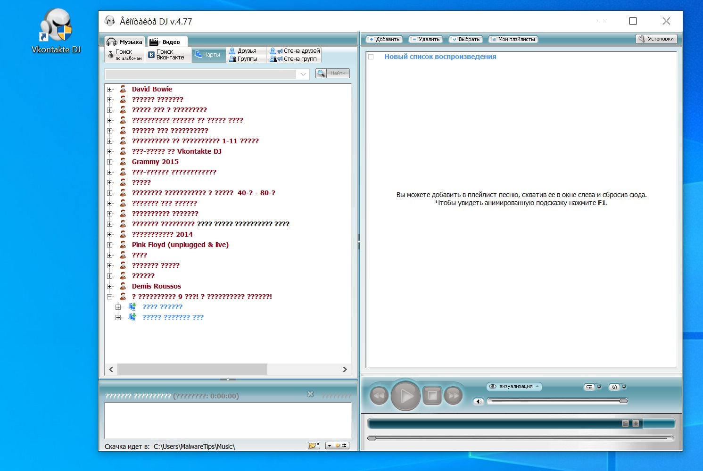Expand the David Bowie tree node
Image resolution: width=703 pixels, height=471 pixels.
tap(110, 89)
